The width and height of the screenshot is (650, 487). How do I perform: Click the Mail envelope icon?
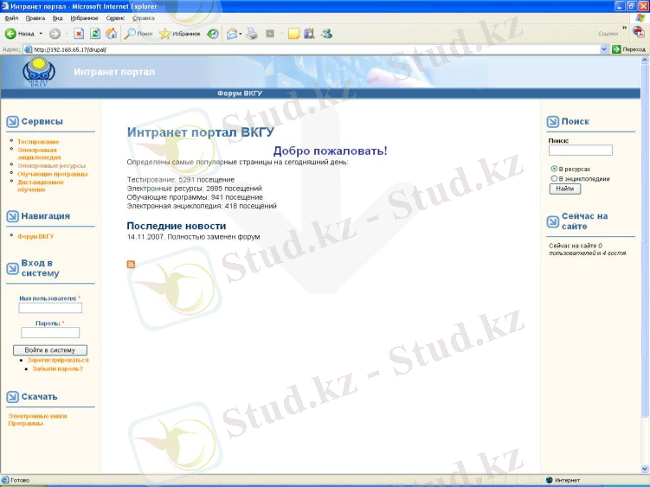tap(232, 34)
